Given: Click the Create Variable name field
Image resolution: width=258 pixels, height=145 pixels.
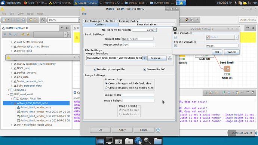Looking at the screenshot, I should (x=222, y=46).
